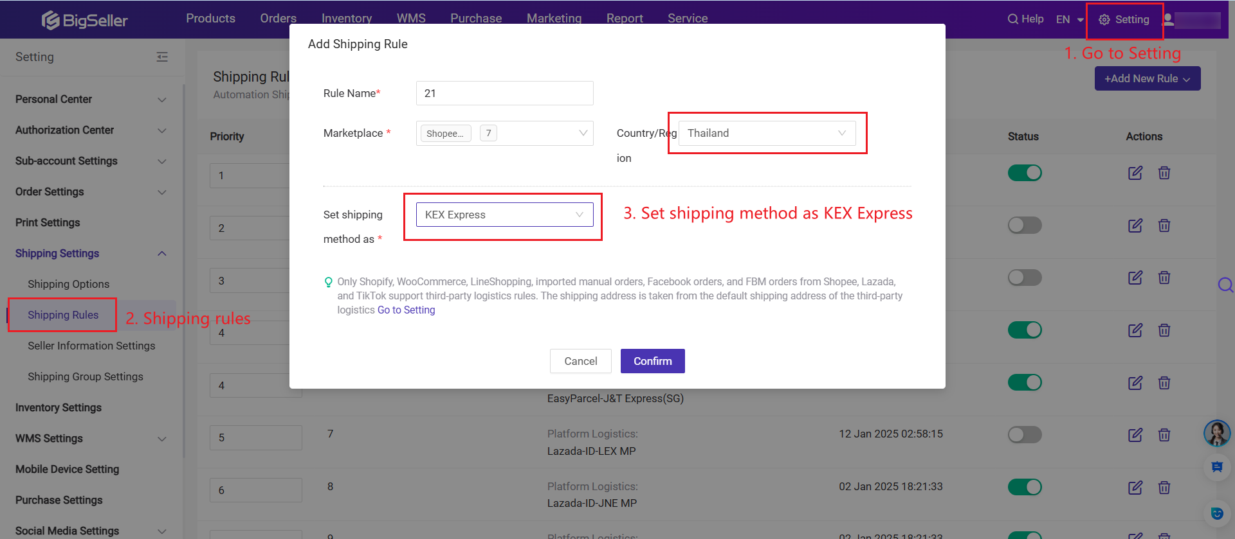Delete the priority 3 shipping rule
The height and width of the screenshot is (539, 1235).
pyautogui.click(x=1164, y=278)
